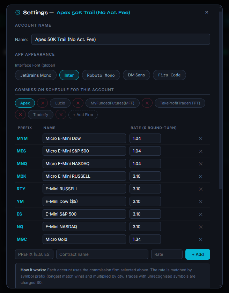Image resolution: width=229 pixels, height=293 pixels.
Task: Delete the M2K commission row
Action: (x=200, y=176)
